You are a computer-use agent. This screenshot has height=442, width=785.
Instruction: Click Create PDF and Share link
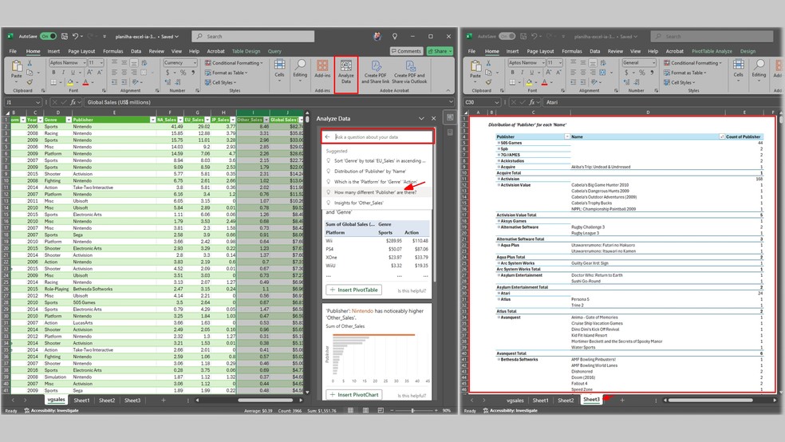(376, 72)
